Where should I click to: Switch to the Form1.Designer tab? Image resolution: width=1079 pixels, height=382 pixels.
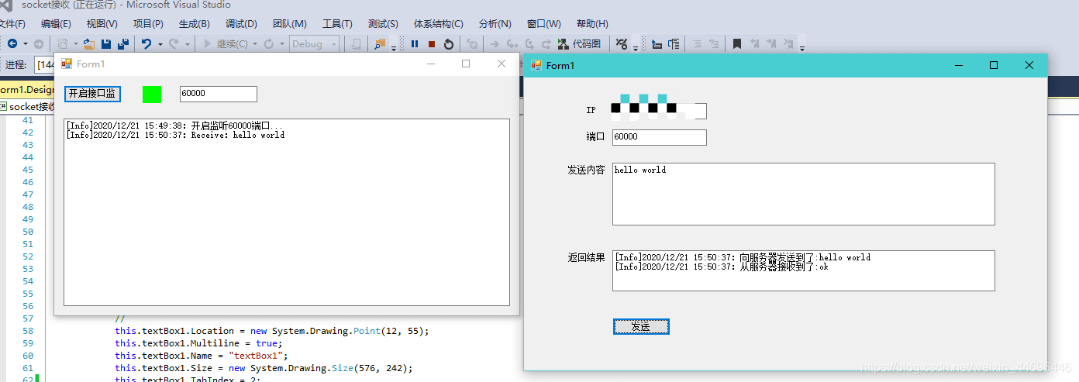(x=26, y=90)
